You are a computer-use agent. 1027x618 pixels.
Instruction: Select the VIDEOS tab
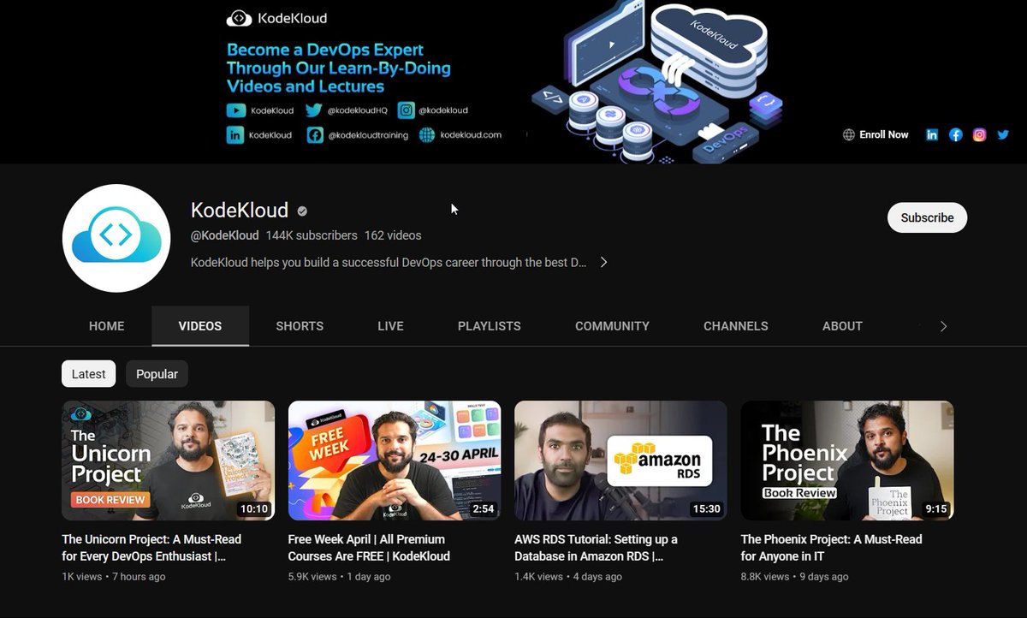point(200,326)
